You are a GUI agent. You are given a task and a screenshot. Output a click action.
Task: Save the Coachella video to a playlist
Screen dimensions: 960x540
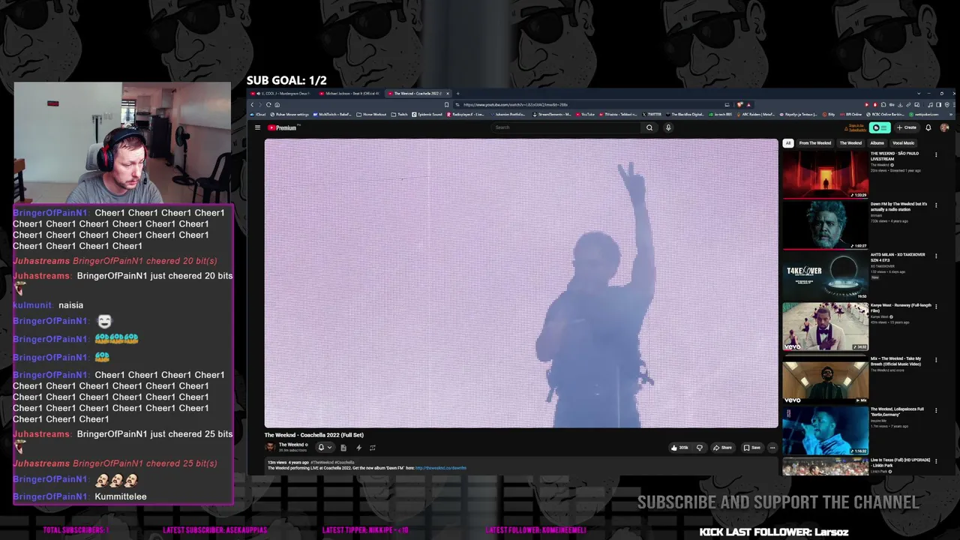(x=751, y=448)
